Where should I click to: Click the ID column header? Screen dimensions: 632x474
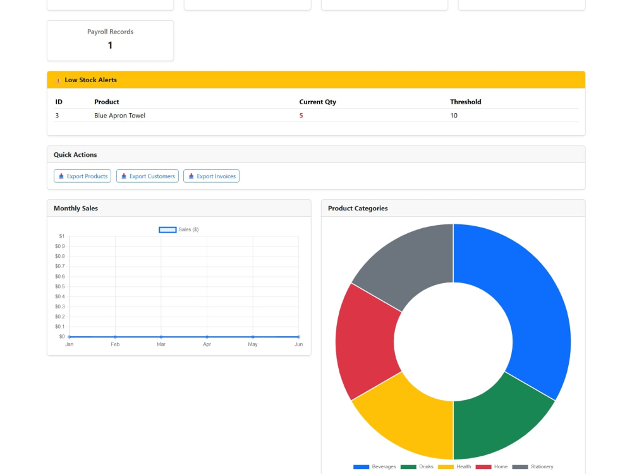tap(59, 102)
